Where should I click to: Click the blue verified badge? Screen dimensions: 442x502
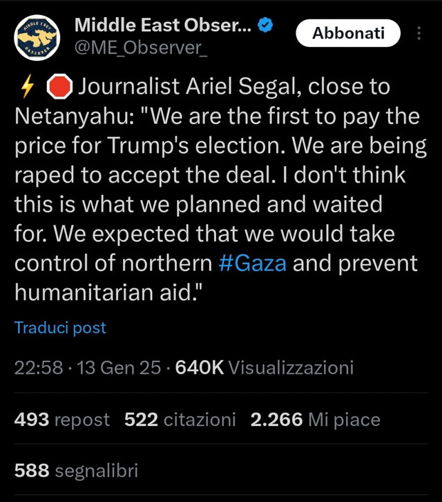click(266, 26)
